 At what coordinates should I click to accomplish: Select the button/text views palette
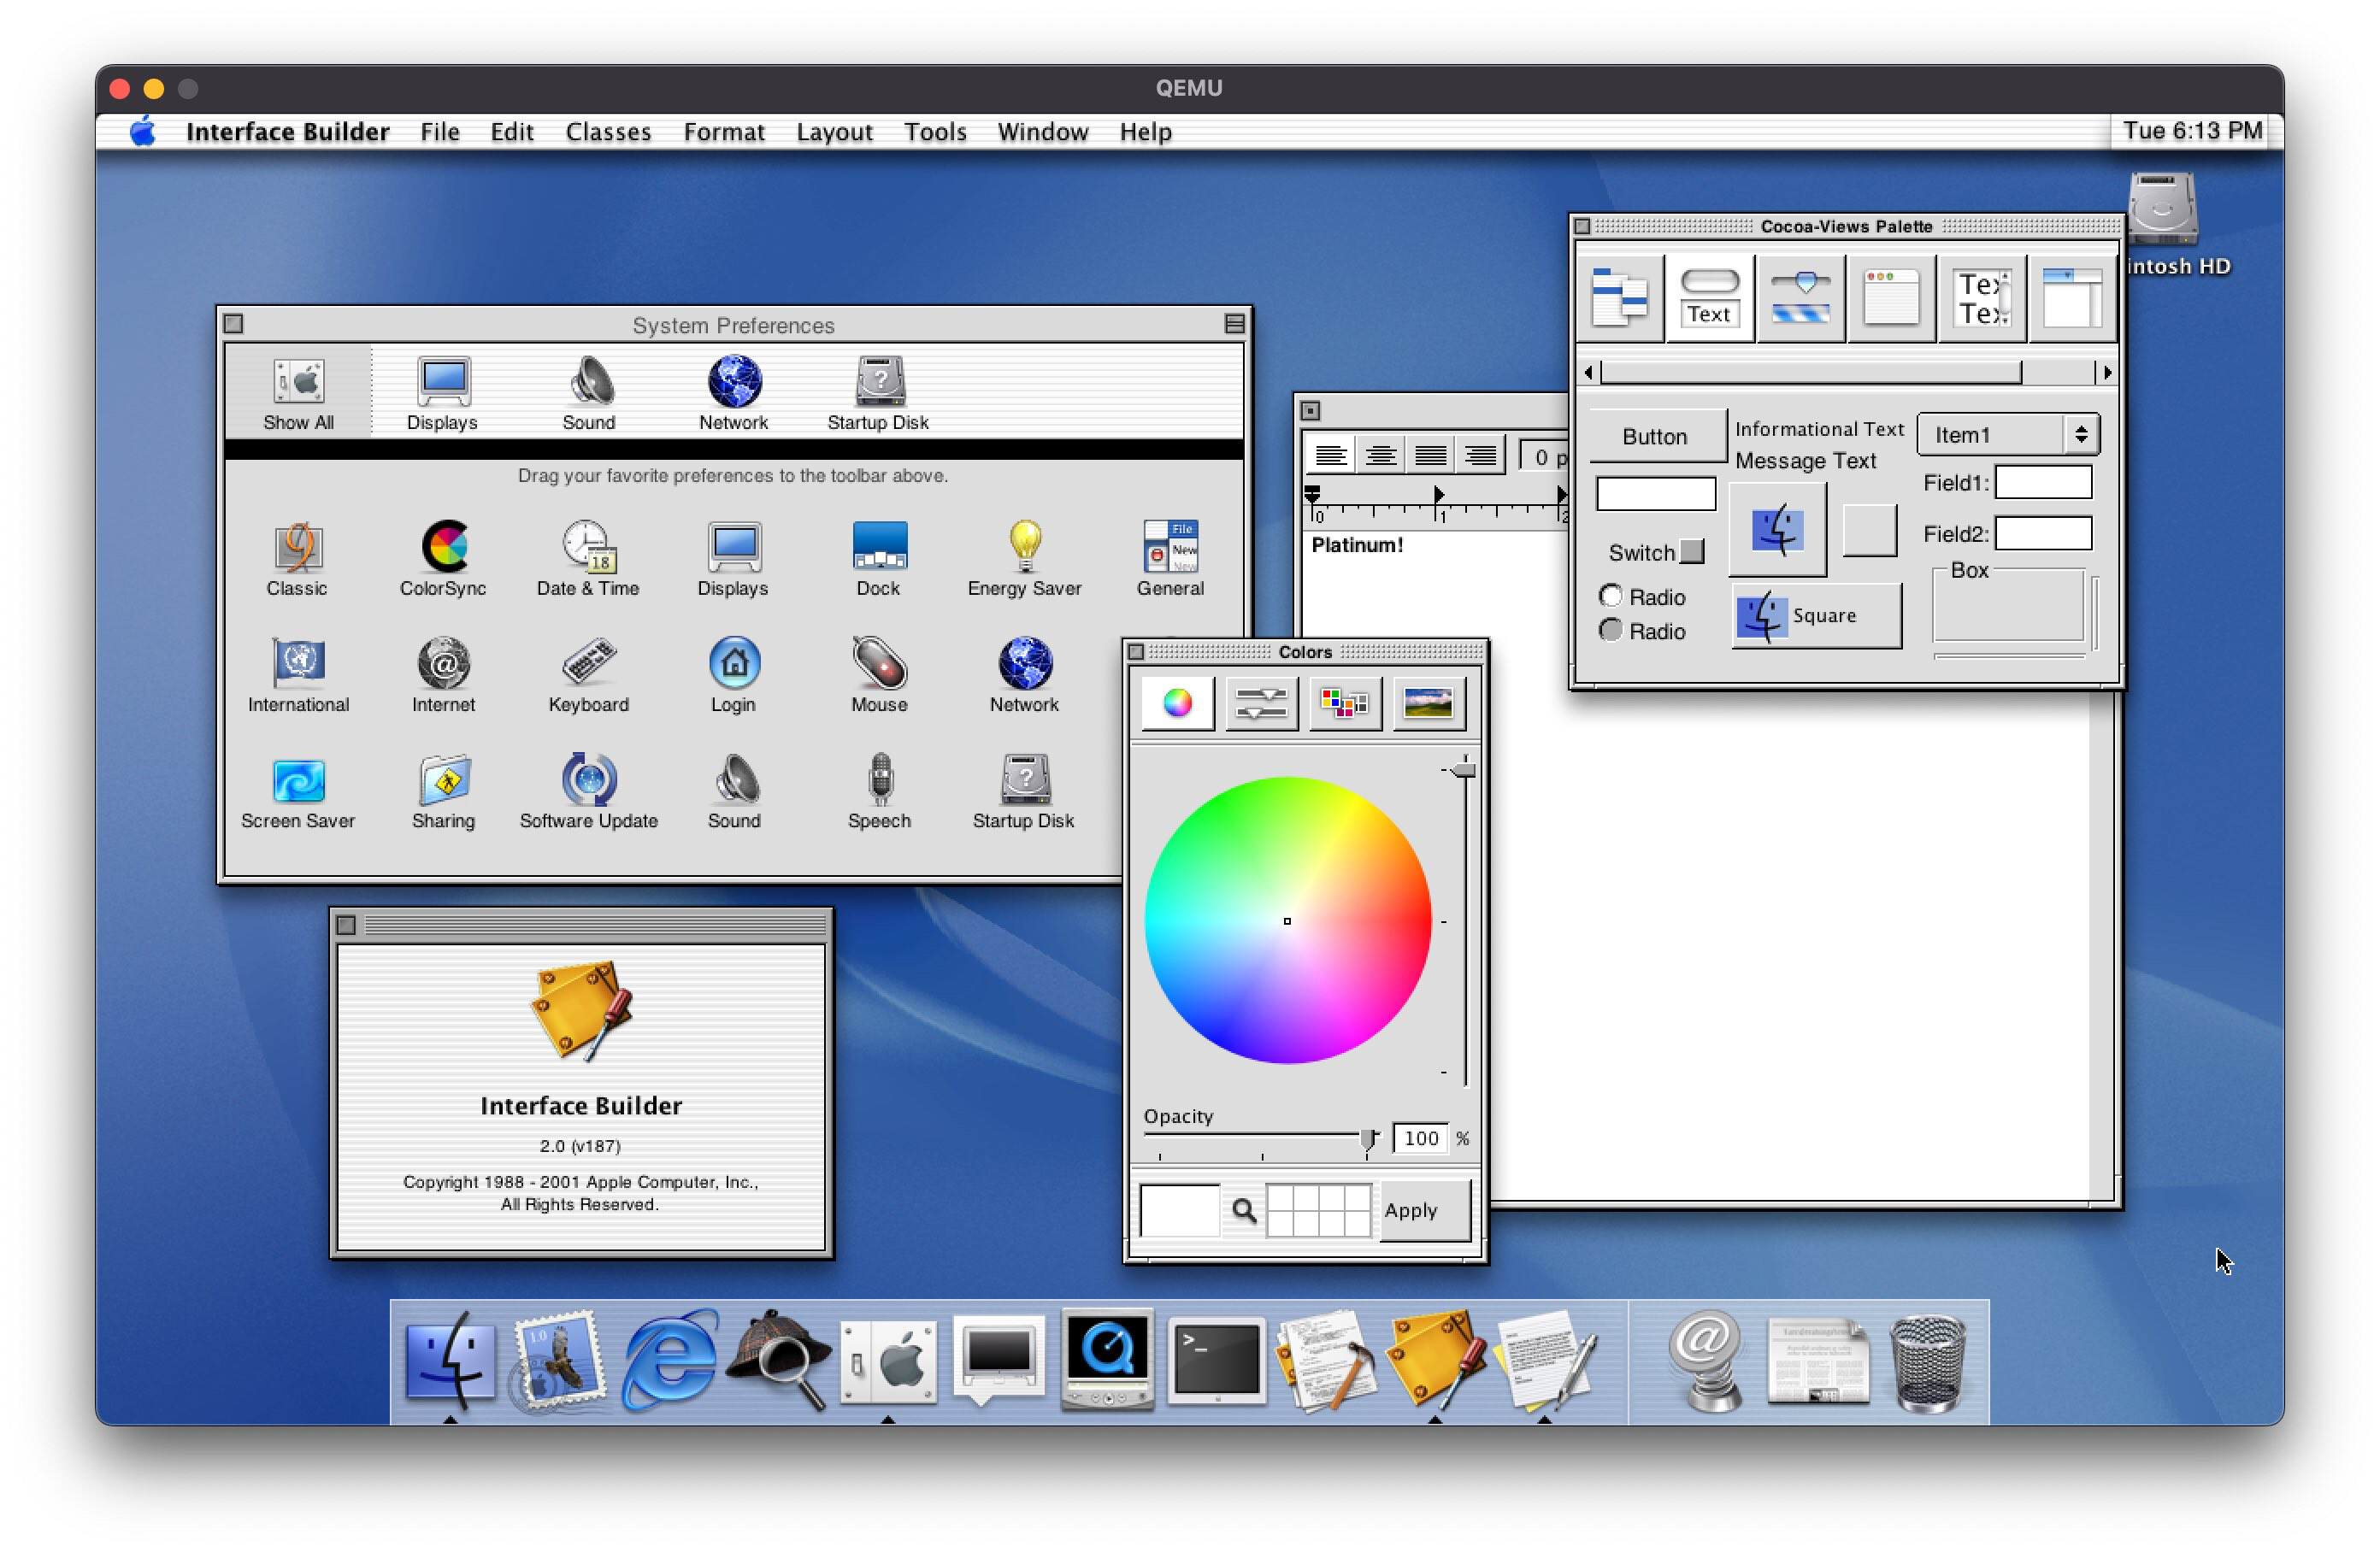(1709, 297)
